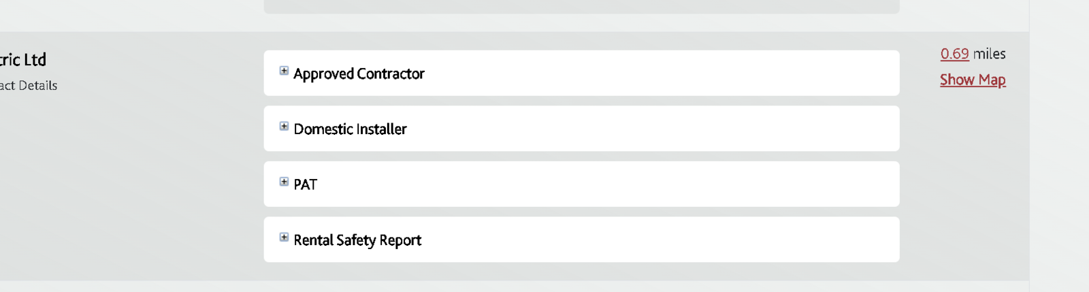Screen dimensions: 1089x292
Task: Expand the PAT section plus icon
Action: tap(284, 182)
